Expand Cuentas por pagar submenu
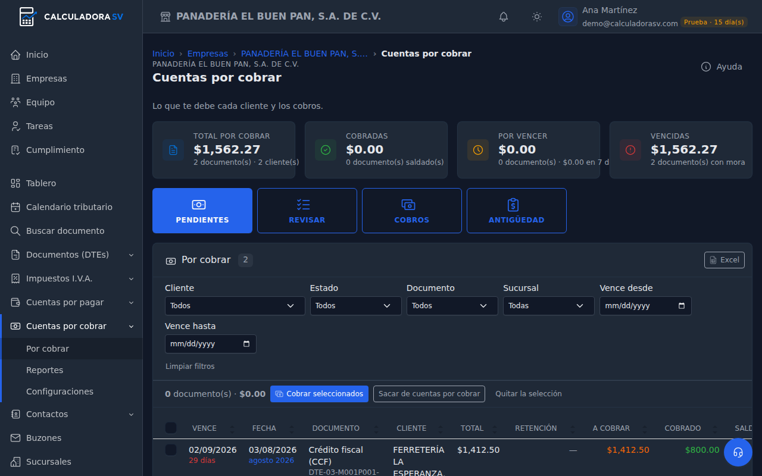This screenshot has height=476, width=762. pos(71,302)
